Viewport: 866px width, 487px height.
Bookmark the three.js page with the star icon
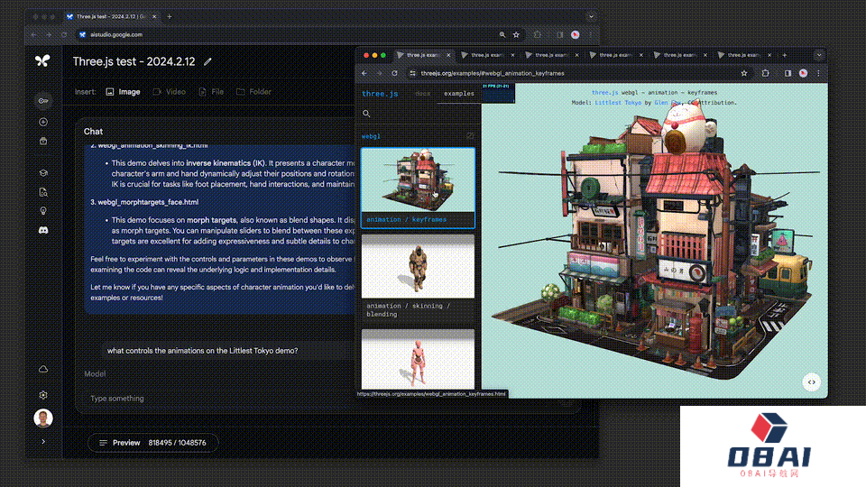pyautogui.click(x=744, y=73)
